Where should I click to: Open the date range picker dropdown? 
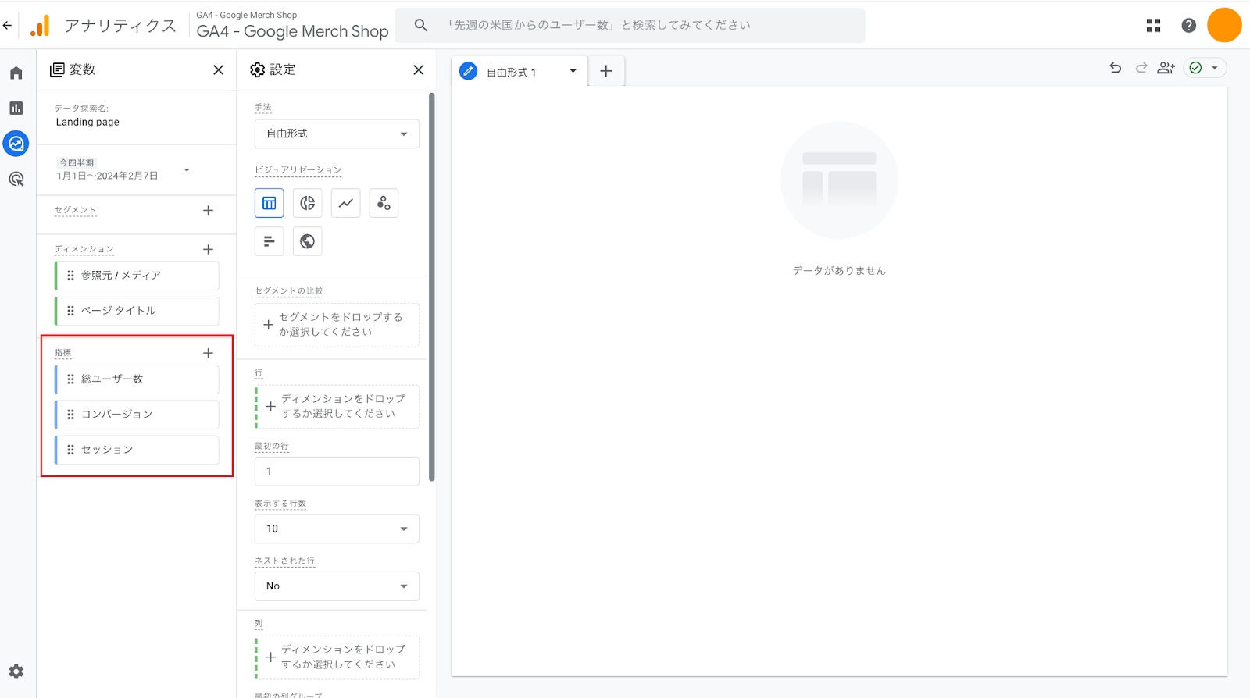coord(187,170)
